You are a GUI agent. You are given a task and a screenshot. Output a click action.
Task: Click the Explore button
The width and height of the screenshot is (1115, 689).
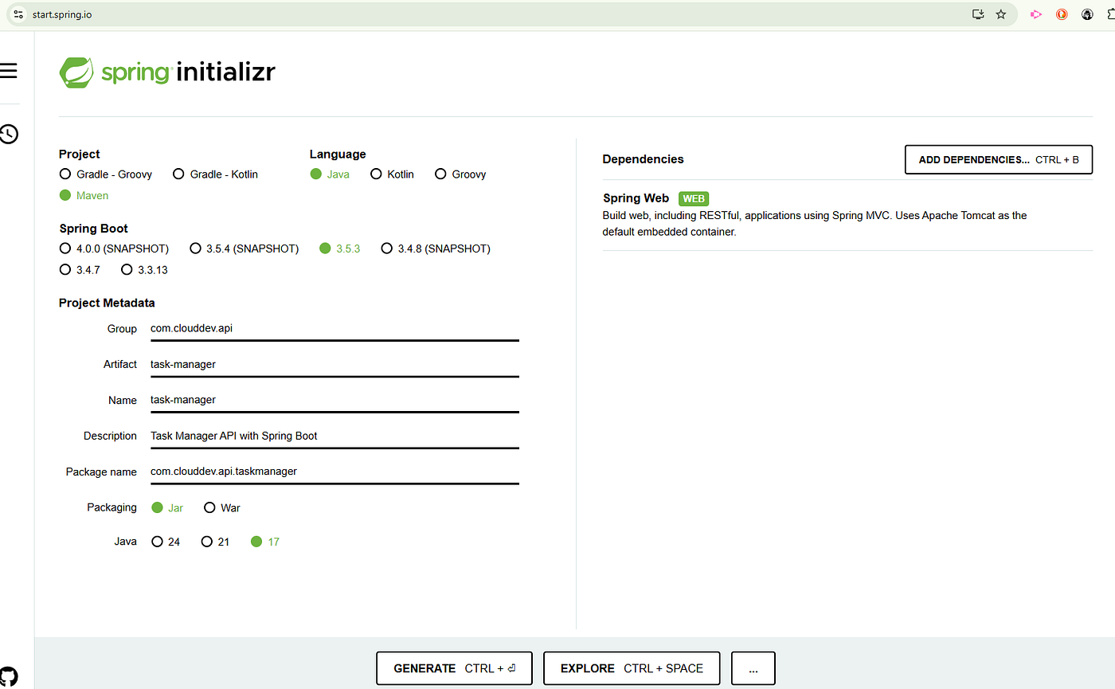(x=632, y=668)
